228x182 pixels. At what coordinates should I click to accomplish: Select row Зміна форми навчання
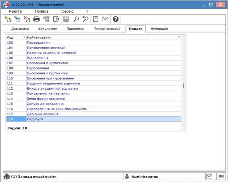pos(94,99)
